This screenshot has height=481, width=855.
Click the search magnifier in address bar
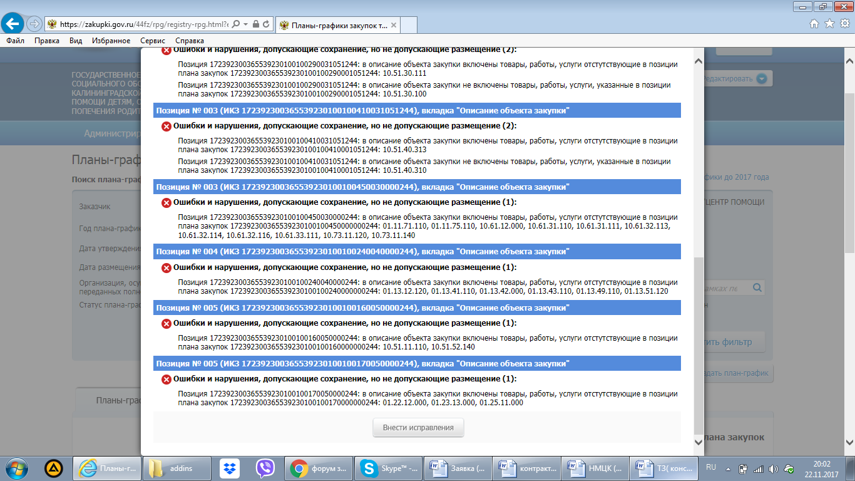(236, 24)
